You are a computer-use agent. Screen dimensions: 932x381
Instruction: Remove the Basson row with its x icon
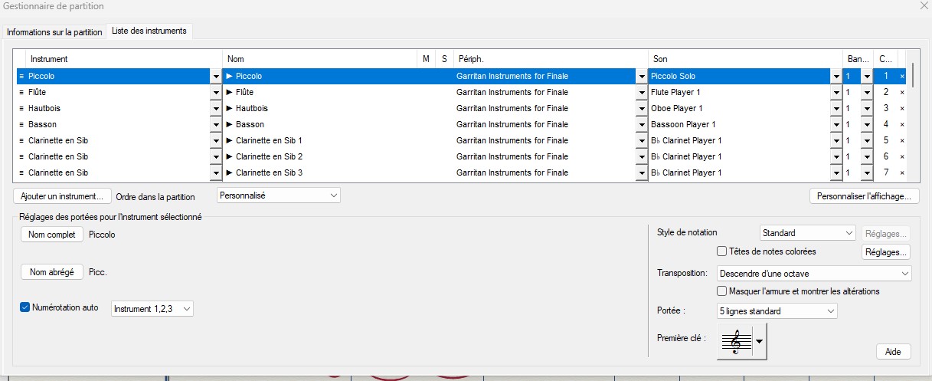click(901, 125)
